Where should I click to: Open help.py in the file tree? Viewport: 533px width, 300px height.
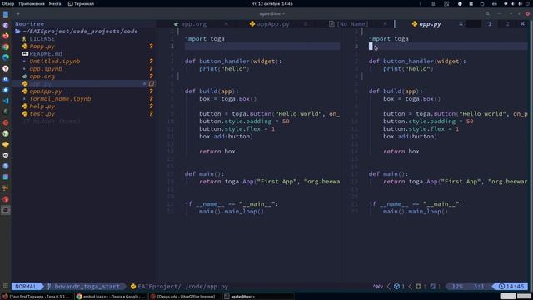(x=42, y=107)
